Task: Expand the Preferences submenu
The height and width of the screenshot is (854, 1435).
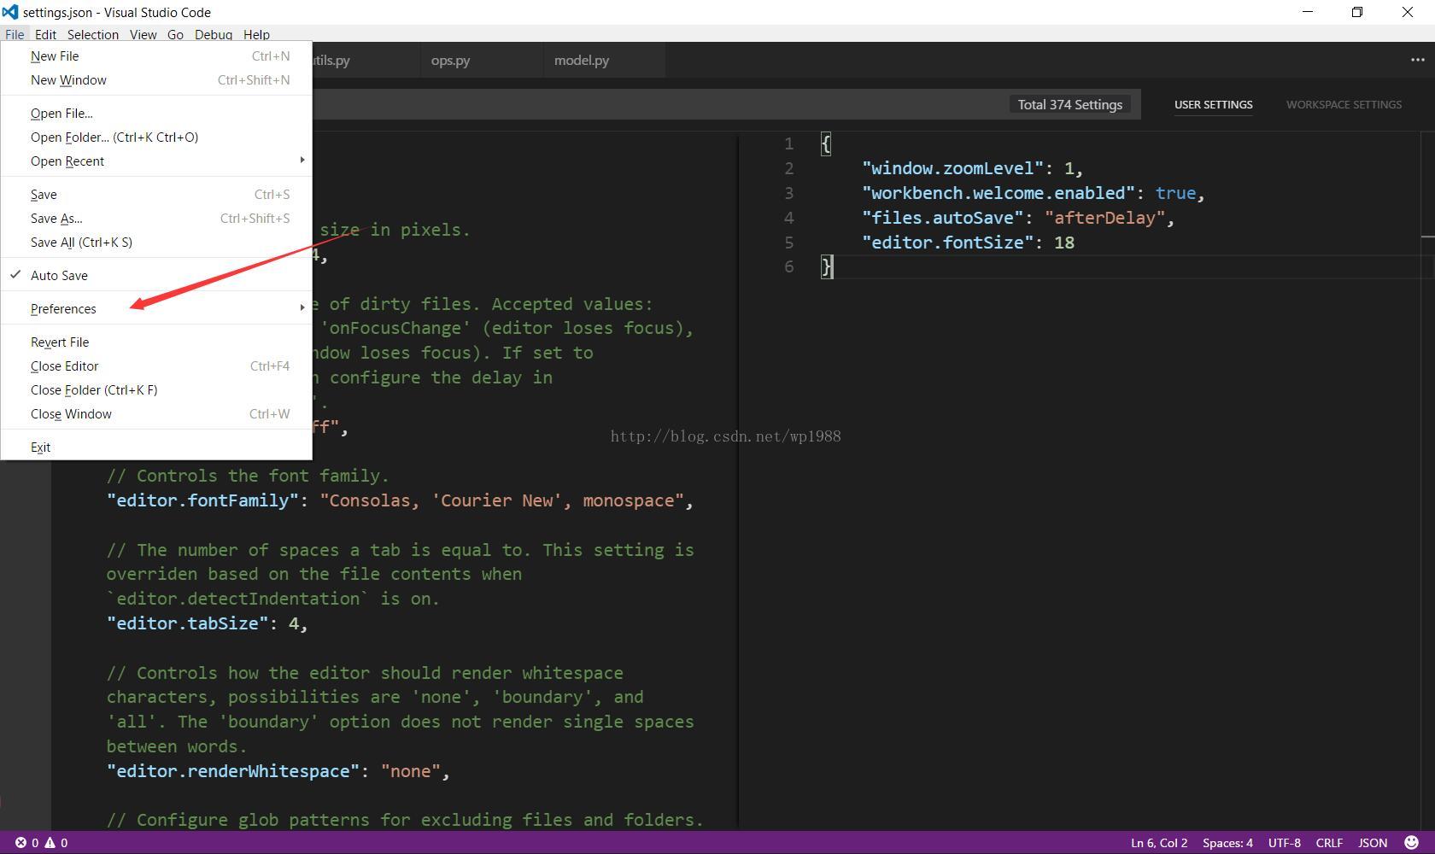Action: click(x=156, y=308)
